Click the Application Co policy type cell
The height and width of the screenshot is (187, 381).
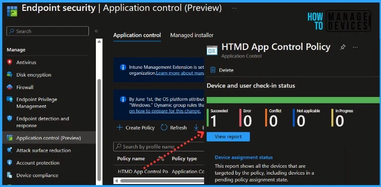[x=188, y=172]
